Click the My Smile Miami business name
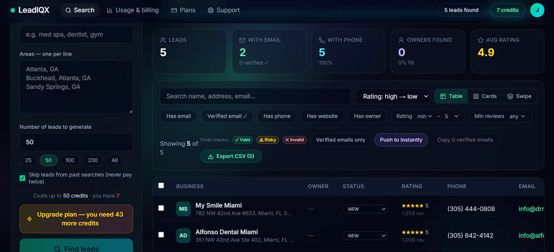This screenshot has height=252, width=554. [x=218, y=206]
